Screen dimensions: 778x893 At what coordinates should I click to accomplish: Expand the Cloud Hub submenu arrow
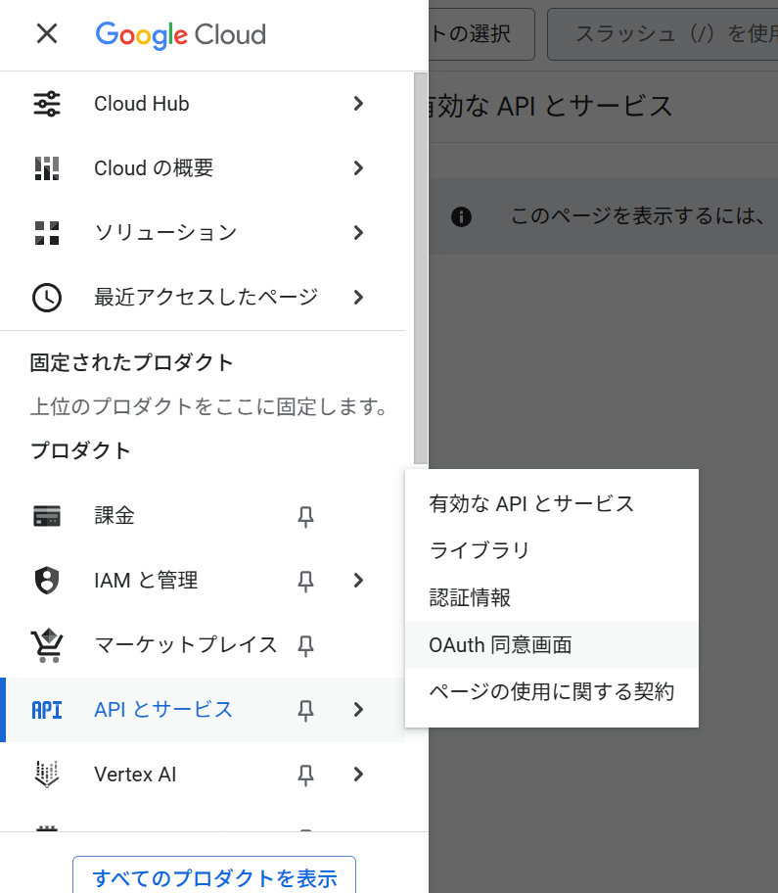point(358,104)
